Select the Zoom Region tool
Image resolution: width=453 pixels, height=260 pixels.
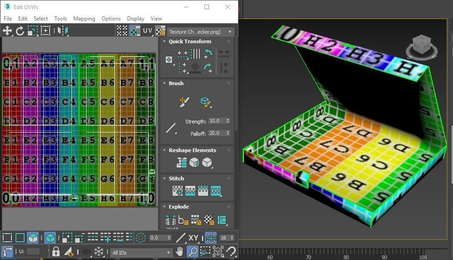tap(205, 252)
